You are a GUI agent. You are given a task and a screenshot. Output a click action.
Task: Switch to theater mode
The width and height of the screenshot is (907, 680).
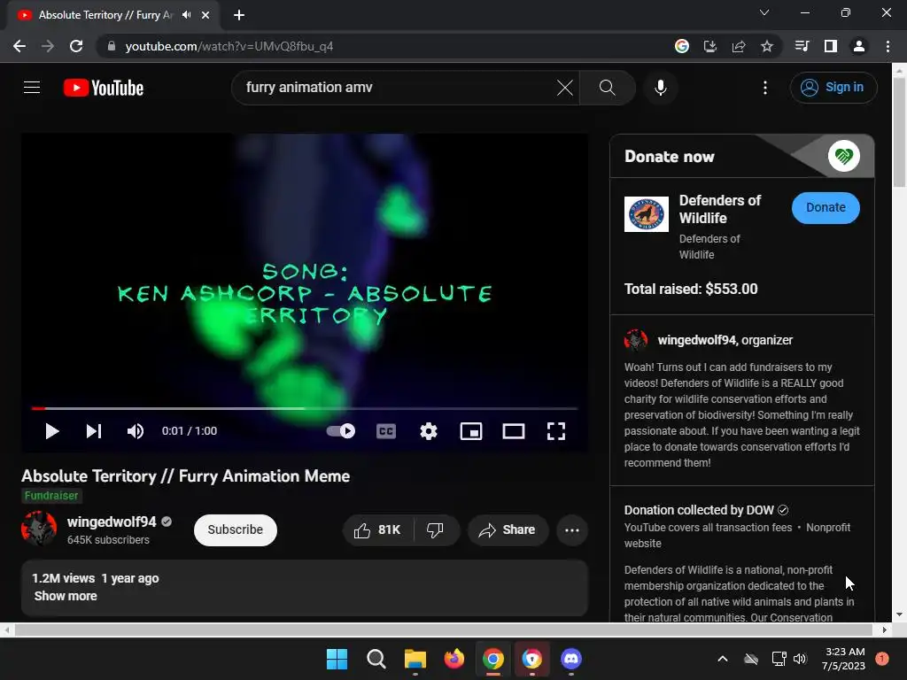pos(514,431)
